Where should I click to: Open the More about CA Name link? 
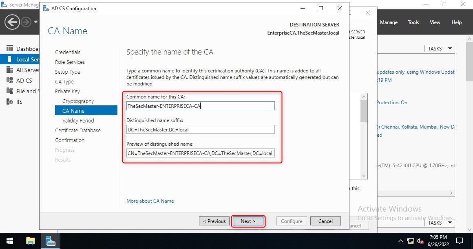(150, 201)
